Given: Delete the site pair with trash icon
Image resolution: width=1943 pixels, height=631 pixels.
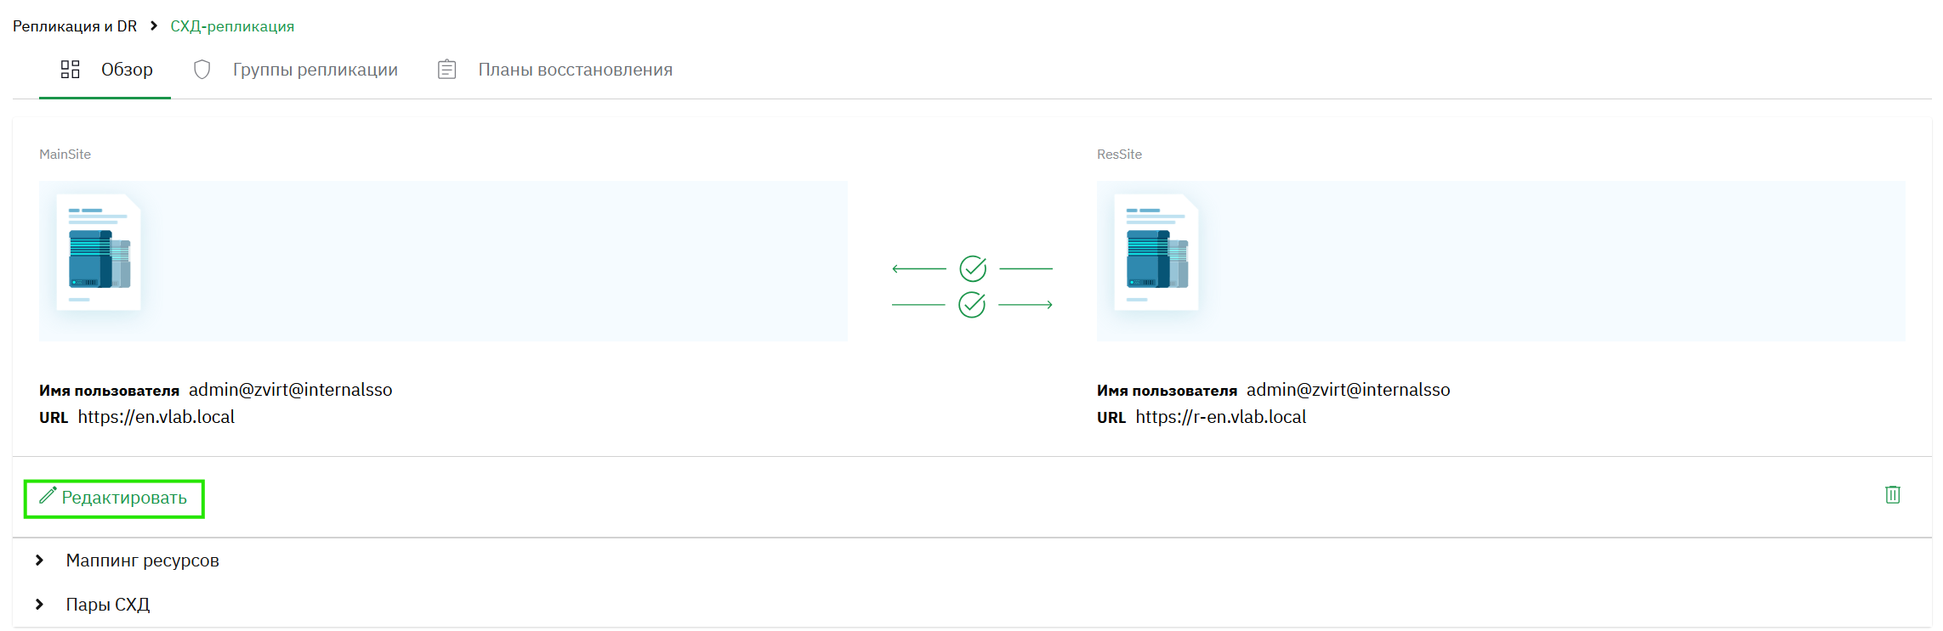Looking at the screenshot, I should (x=1893, y=494).
